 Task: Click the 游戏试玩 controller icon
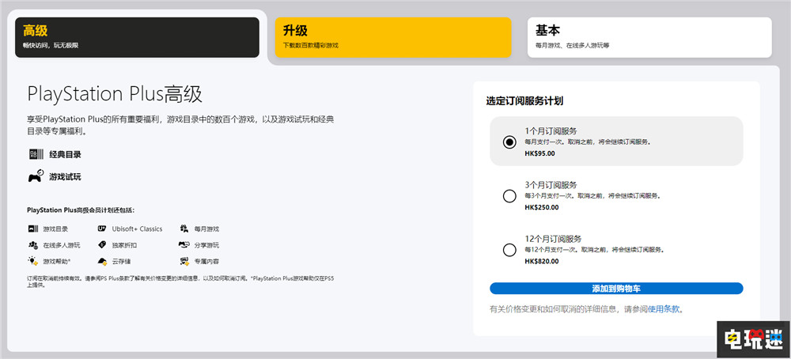pos(36,176)
